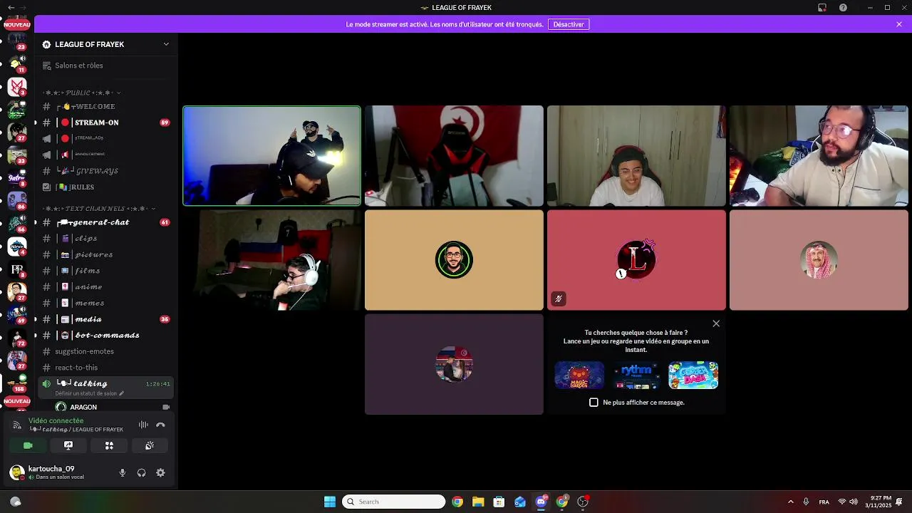Check Ne plus afficher ce message box
Viewport: 912px width, 513px height.
[594, 403]
